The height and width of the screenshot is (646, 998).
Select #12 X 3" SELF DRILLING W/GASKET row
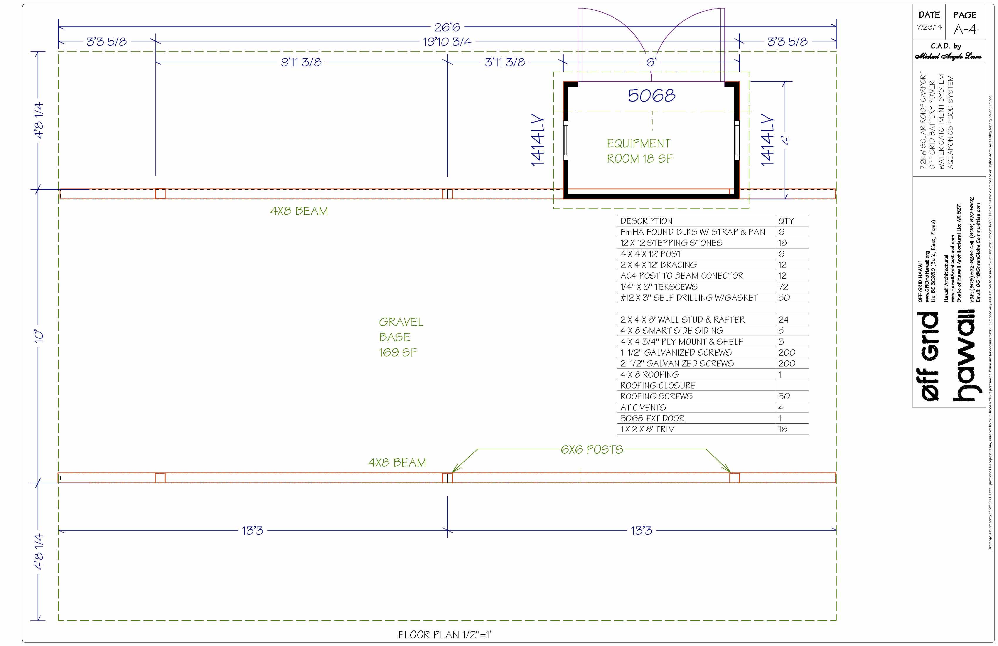(712, 298)
